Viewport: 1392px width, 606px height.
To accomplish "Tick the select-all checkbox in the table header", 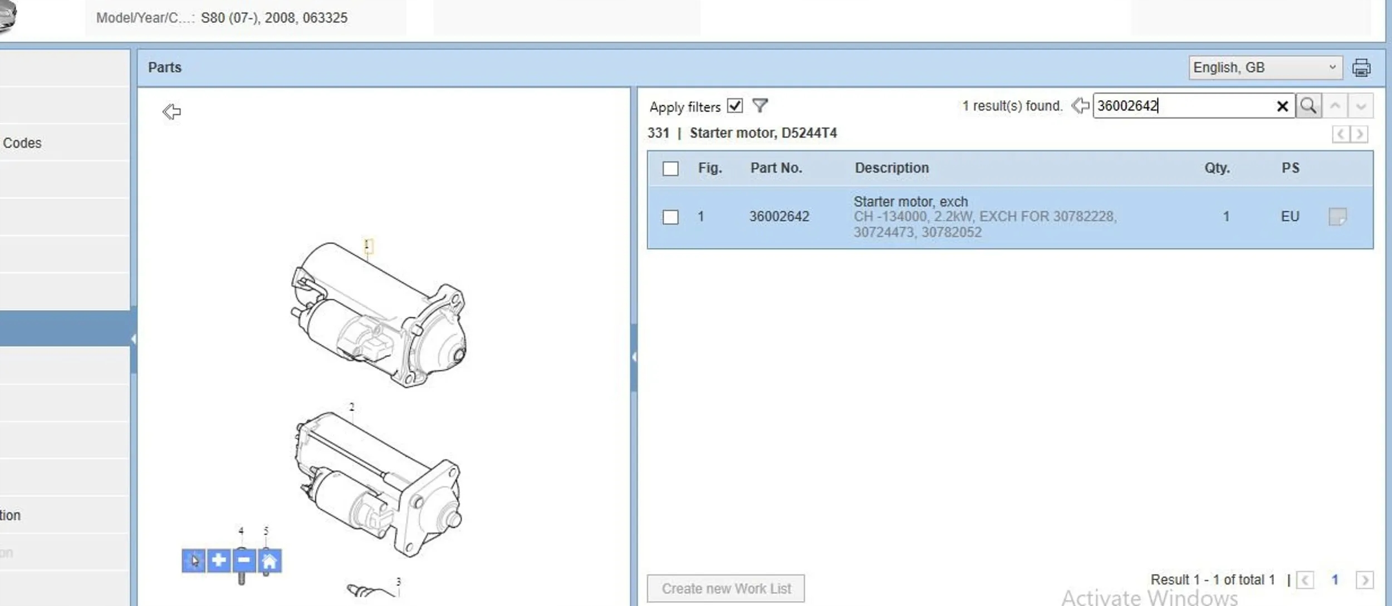I will 670,168.
